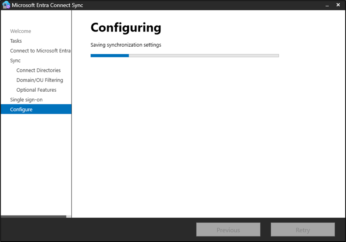Screen dimensions: 346x242
Task: Click the Microsoft Entra Connect Sync app icon
Action: coord(6,5)
